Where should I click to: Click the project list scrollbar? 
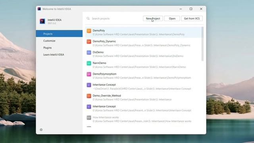(x=202, y=44)
